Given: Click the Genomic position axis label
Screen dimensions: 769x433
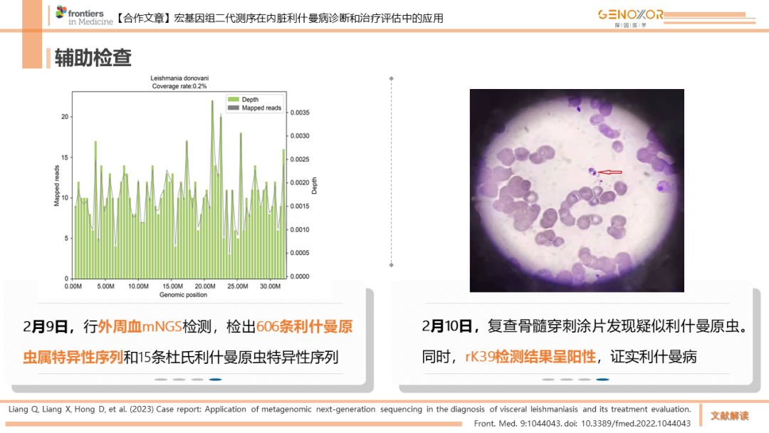Looking at the screenshot, I should tap(183, 295).
